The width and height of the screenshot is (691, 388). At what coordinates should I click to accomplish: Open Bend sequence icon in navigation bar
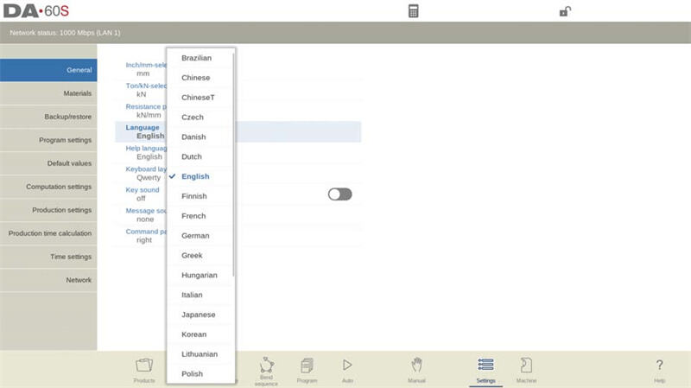[x=266, y=369]
